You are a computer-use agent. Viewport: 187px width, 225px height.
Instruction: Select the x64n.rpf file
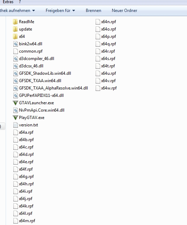tap(106, 22)
